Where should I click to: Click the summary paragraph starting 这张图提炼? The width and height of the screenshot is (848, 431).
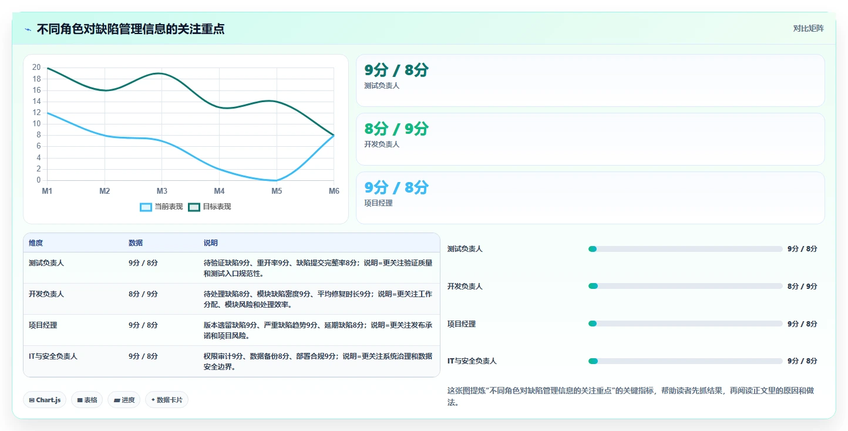coord(631,397)
